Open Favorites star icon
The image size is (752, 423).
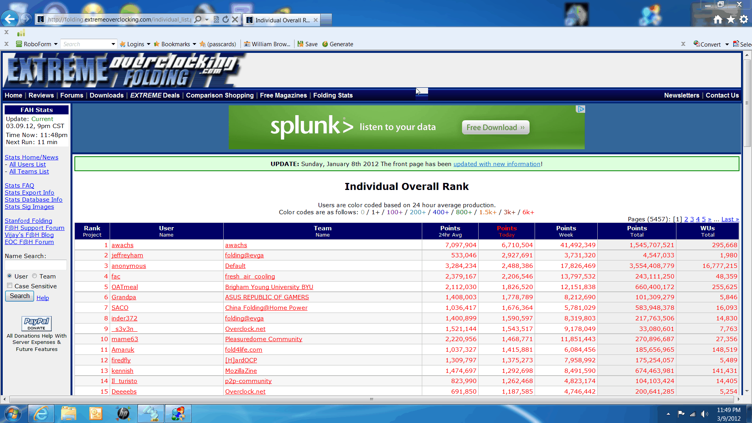click(x=730, y=19)
